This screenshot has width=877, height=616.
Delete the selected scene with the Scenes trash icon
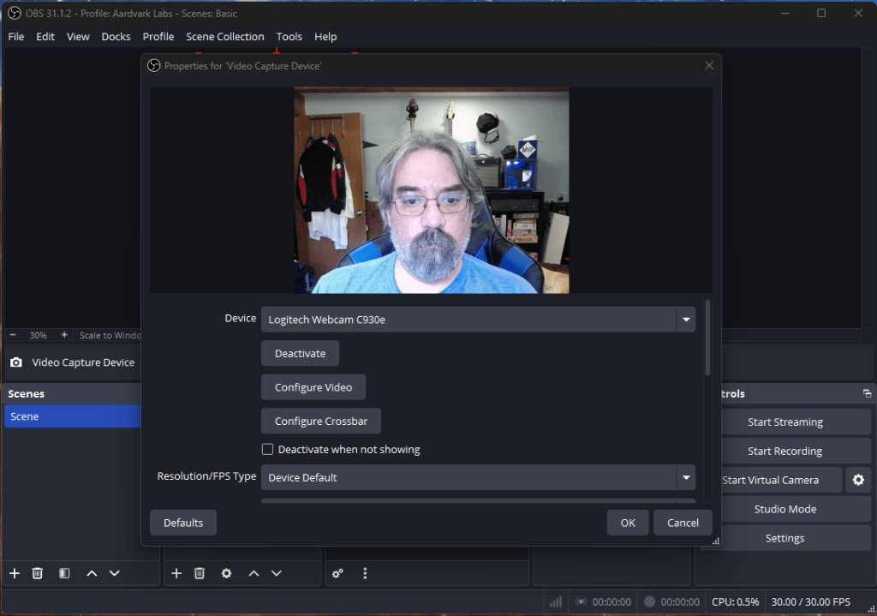38,573
